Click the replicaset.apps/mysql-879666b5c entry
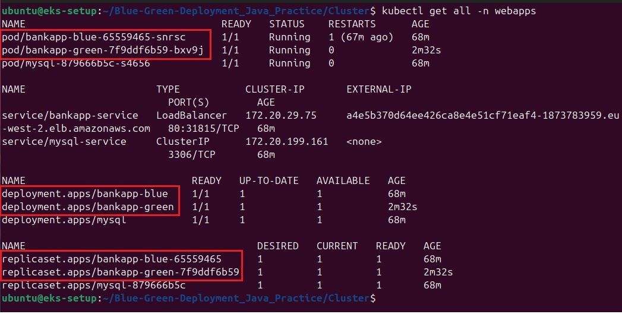 pyautogui.click(x=94, y=286)
